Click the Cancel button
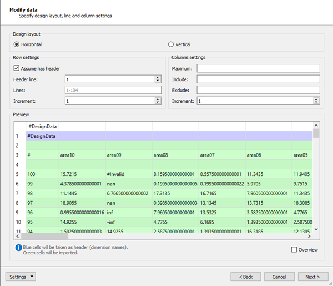This screenshot has height=286, width=333. tap(279, 277)
